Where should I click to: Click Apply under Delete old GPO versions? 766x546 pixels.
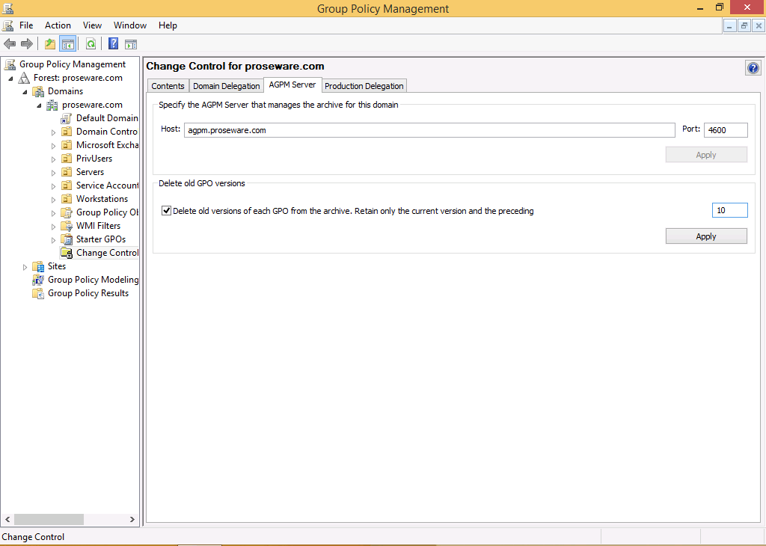[x=705, y=236]
